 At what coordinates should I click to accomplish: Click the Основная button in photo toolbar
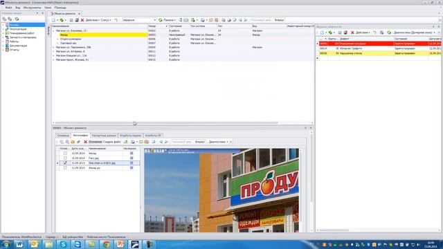click(x=96, y=142)
